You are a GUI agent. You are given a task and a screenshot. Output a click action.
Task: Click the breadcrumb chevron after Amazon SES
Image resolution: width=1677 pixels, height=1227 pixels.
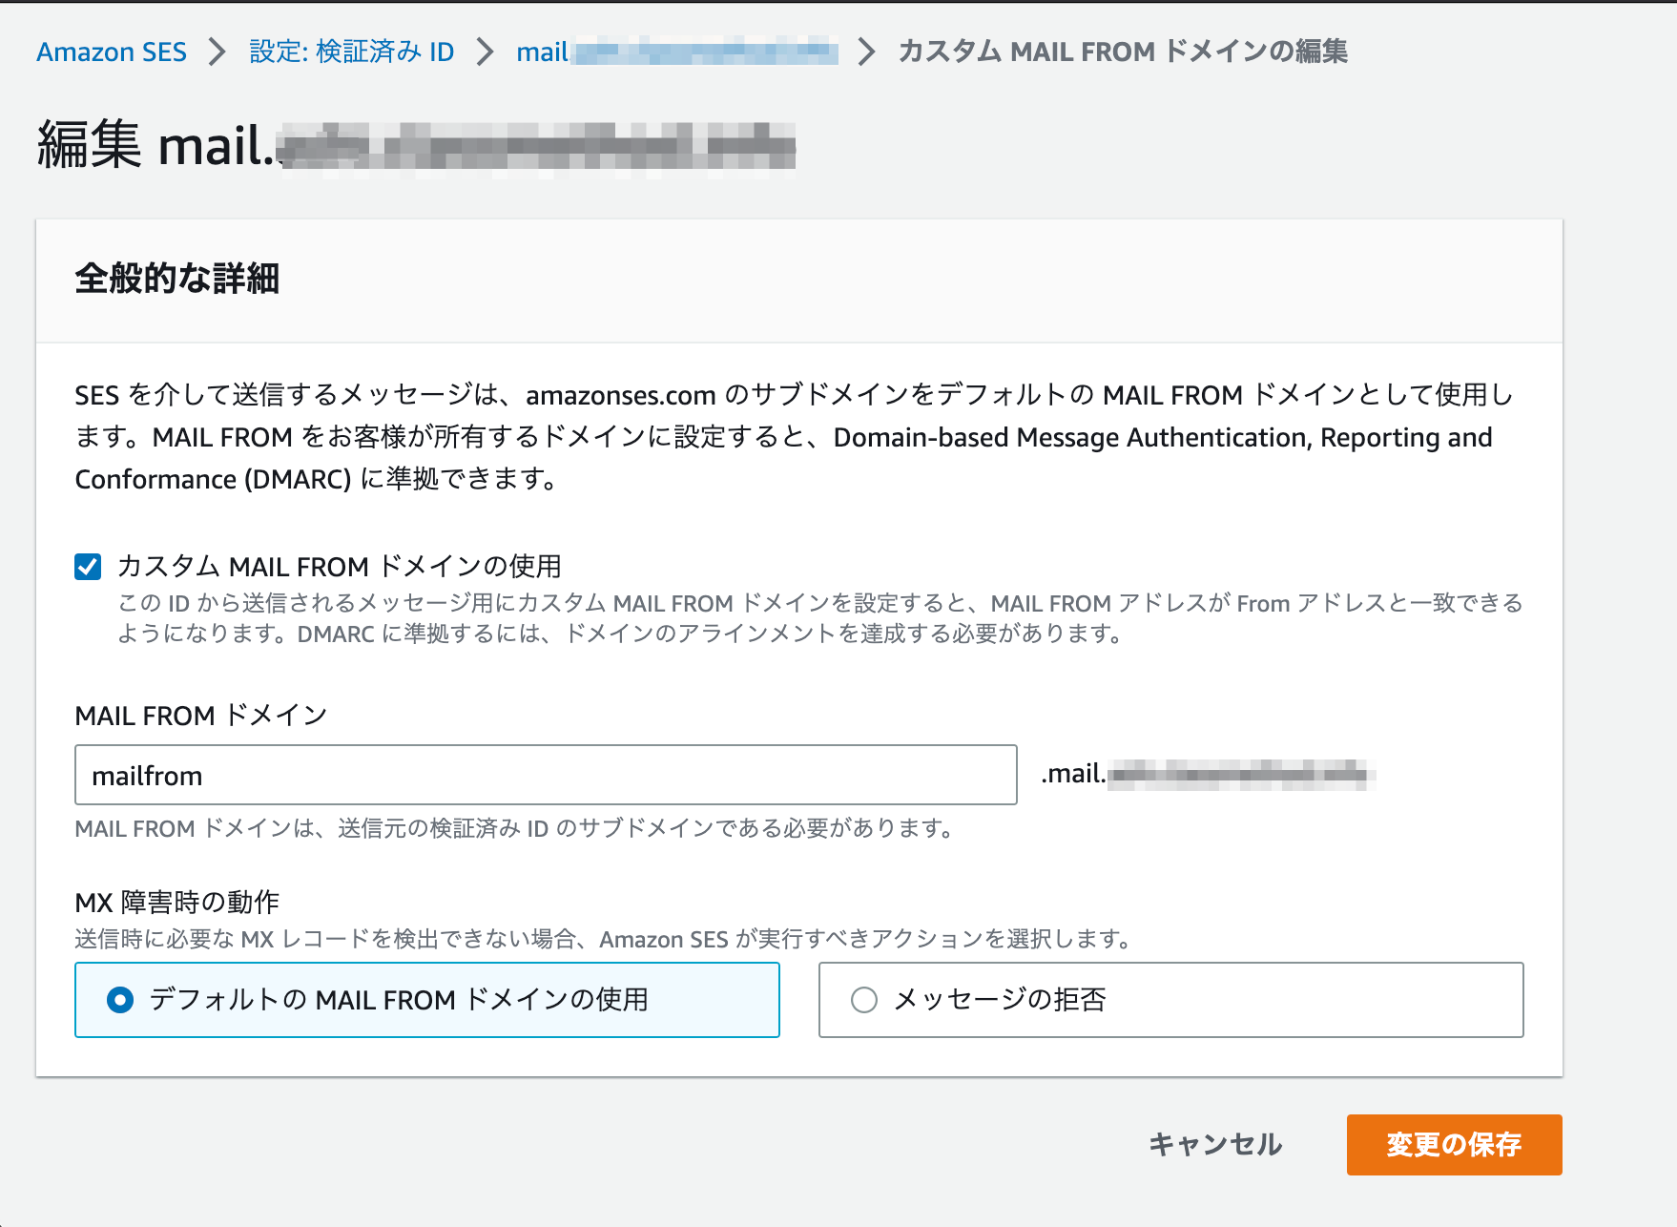point(217,52)
